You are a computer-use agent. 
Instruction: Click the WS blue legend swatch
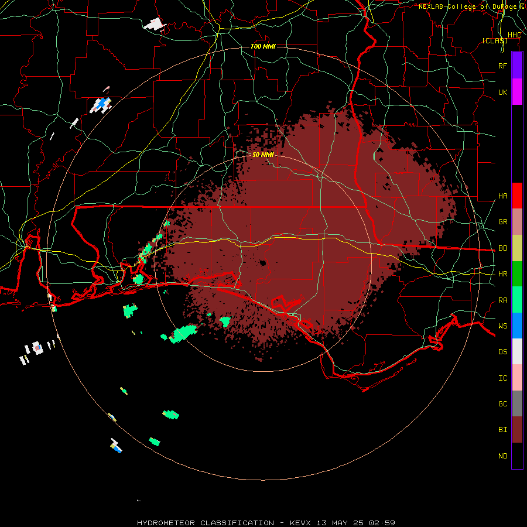[517, 326]
